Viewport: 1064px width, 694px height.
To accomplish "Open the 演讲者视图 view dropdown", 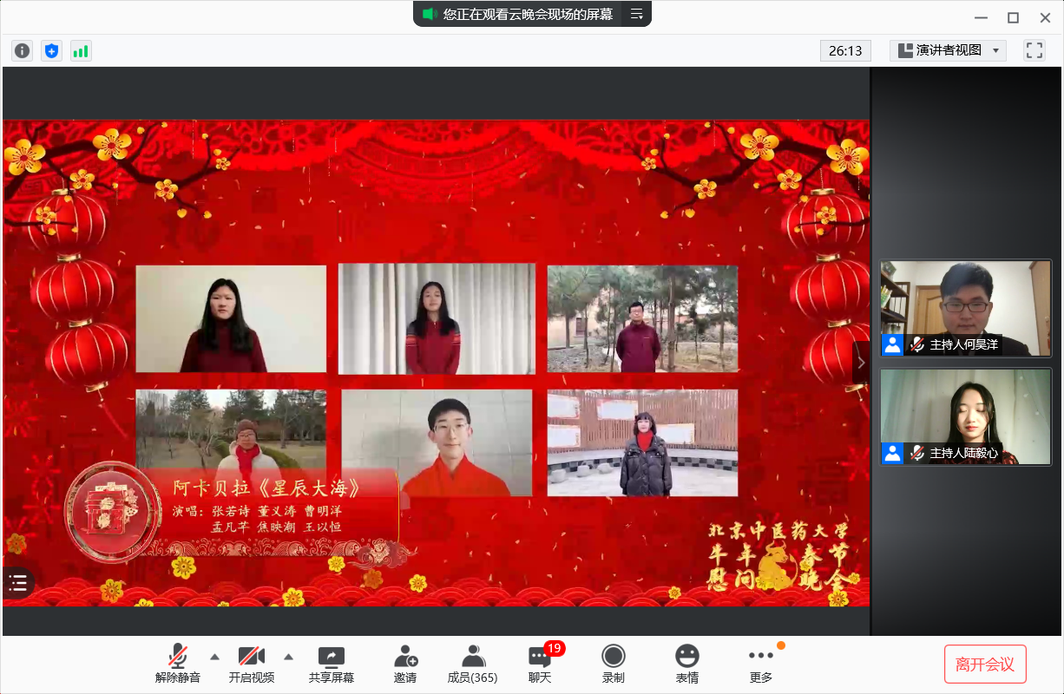I will coord(948,50).
